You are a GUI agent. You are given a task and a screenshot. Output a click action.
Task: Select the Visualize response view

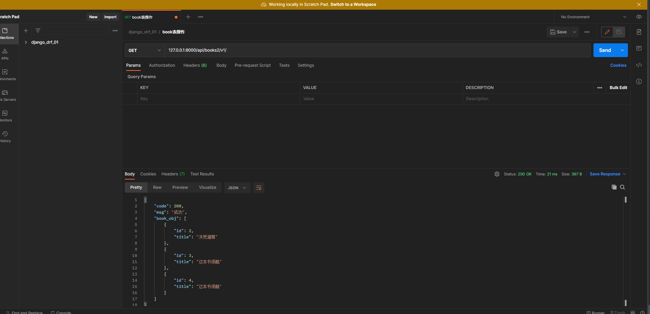[x=207, y=187]
